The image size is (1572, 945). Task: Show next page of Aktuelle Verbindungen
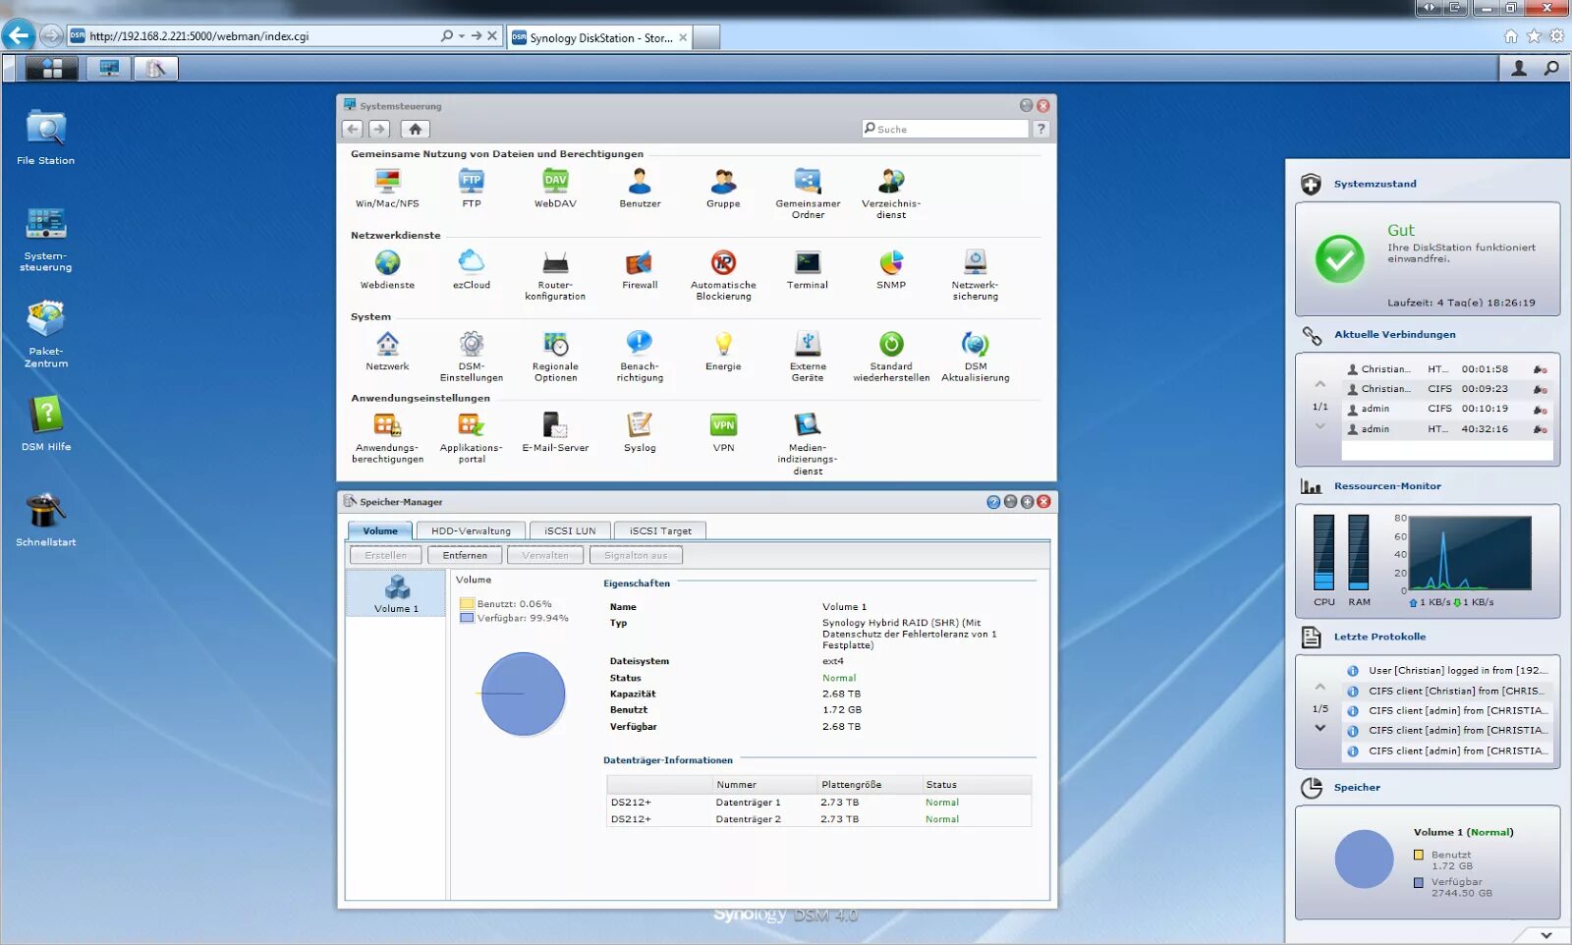(1320, 426)
